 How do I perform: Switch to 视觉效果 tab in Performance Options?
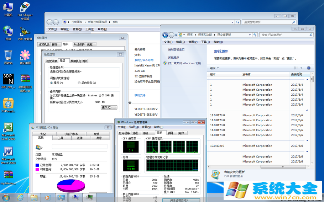click(52, 61)
